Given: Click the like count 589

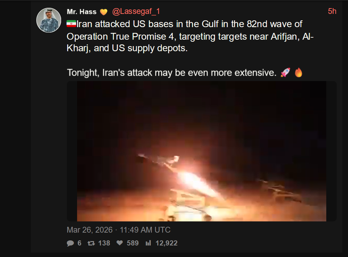Looking at the screenshot, I should pyautogui.click(x=132, y=243).
